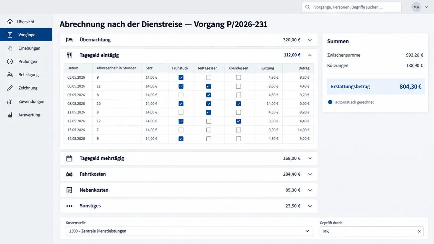Open the Auswertung chart icon

(10, 115)
